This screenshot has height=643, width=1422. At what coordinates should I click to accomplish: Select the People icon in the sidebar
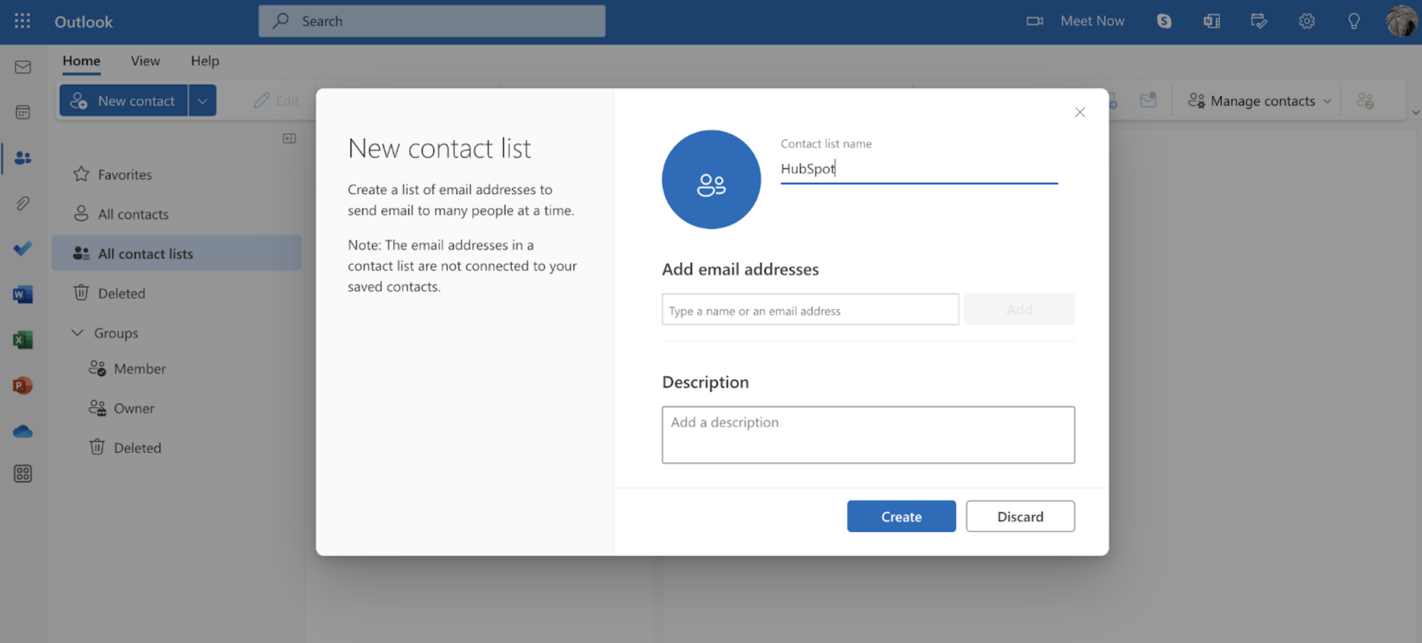[23, 157]
